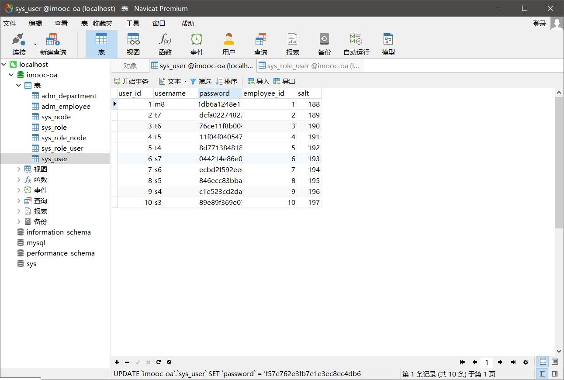Open the Report (报表) toolbar icon
564x380 pixels.
tap(293, 45)
